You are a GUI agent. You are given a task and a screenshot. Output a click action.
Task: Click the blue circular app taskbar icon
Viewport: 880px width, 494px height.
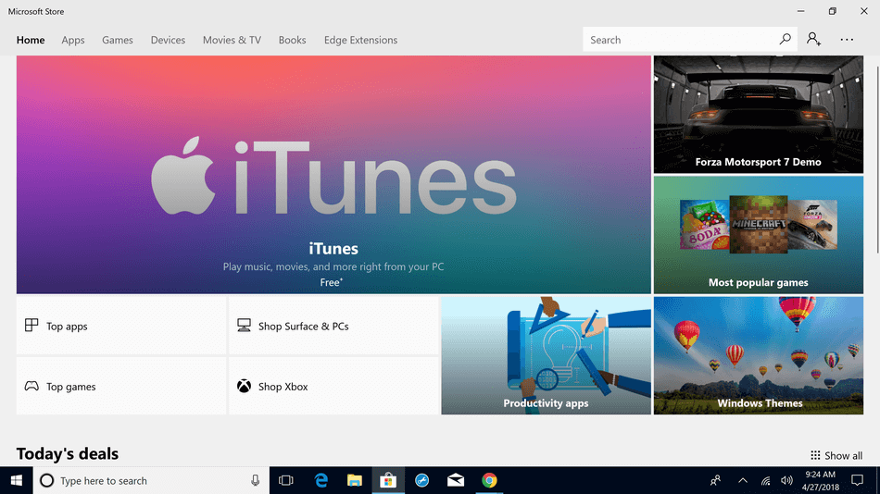click(422, 480)
